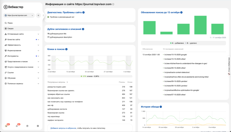Viewport: 231px width, 132px height.
Task: Click arrow icon beside История обхода
Action: coord(161,107)
